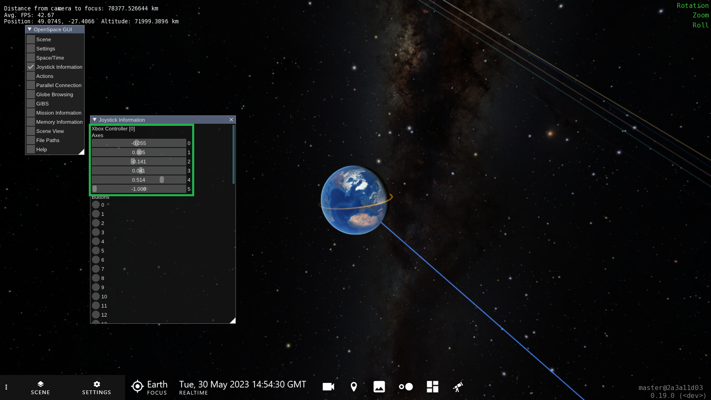
Task: Click joystick button 5 indicator
Action: (x=96, y=250)
